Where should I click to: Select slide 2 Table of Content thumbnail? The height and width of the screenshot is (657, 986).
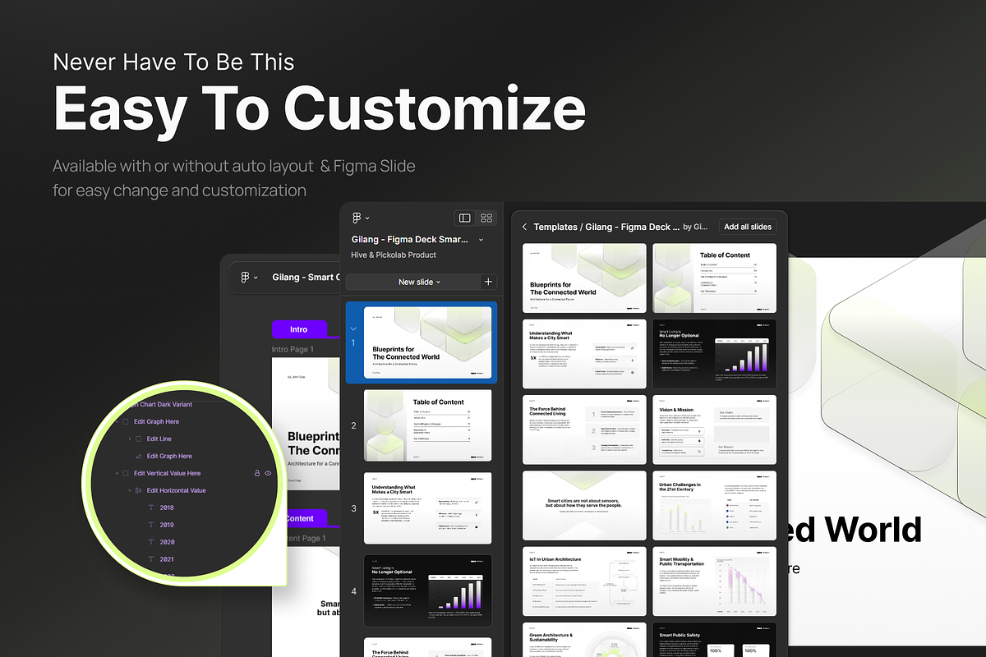[x=428, y=425]
